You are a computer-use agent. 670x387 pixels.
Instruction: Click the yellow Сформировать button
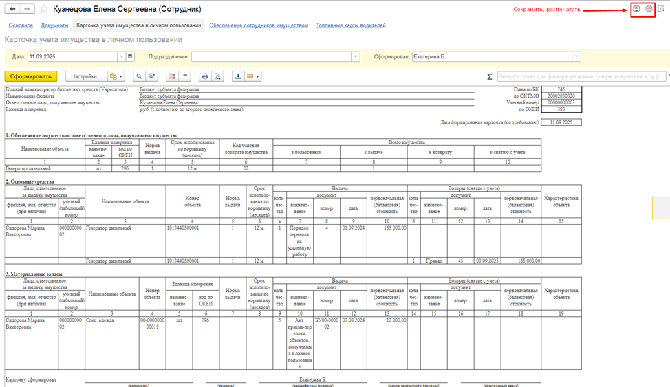pyautogui.click(x=31, y=76)
